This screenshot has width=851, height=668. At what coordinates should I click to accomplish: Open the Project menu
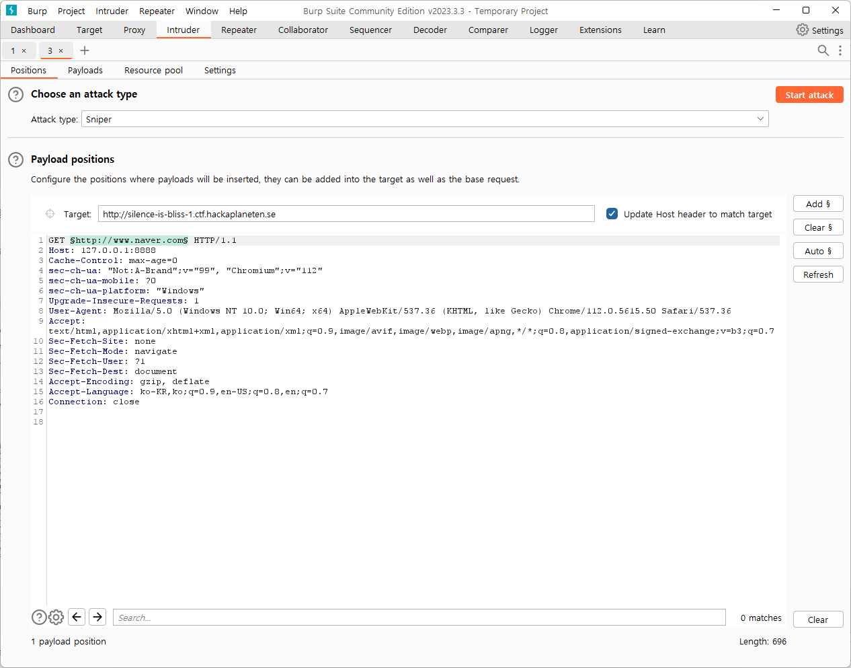[x=71, y=11]
